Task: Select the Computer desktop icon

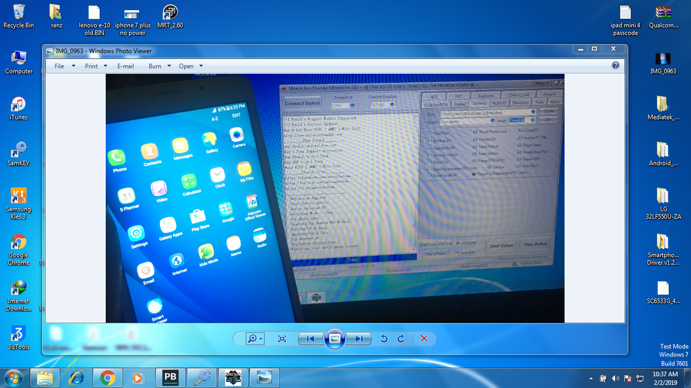Action: coord(19,63)
